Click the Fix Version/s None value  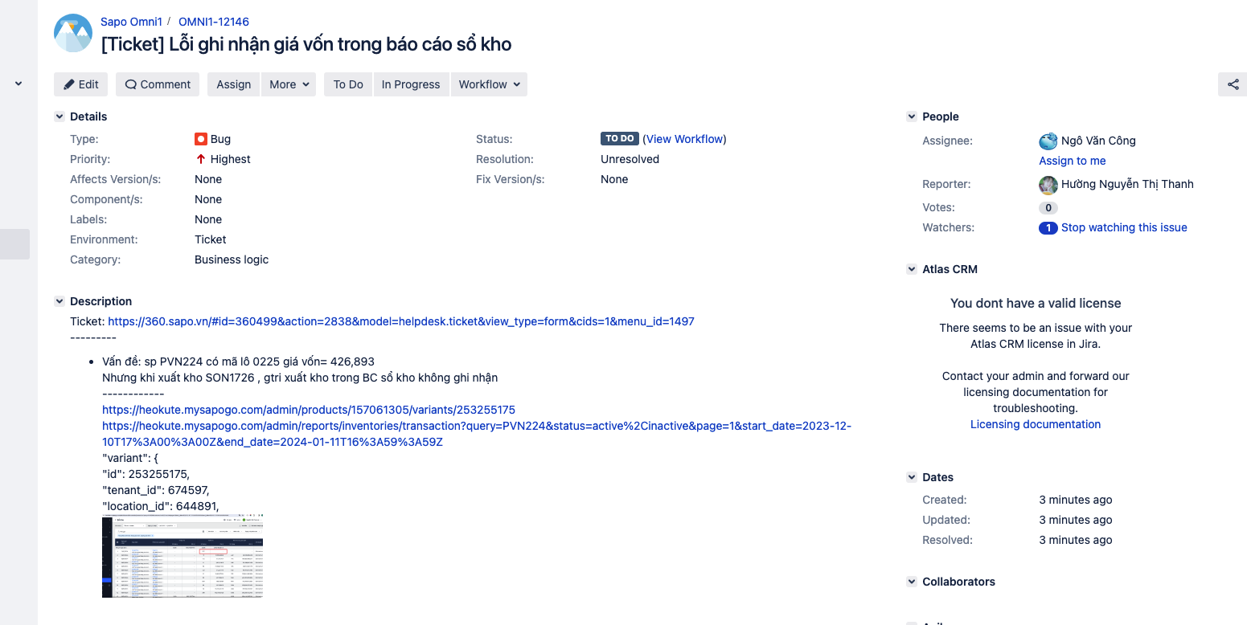[x=614, y=179]
